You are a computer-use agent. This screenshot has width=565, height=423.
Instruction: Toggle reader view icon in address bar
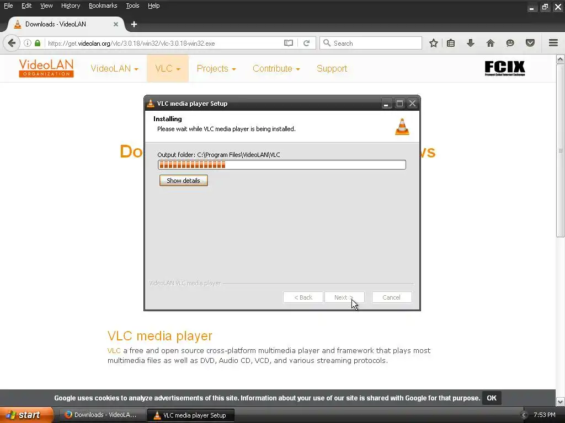(x=288, y=43)
